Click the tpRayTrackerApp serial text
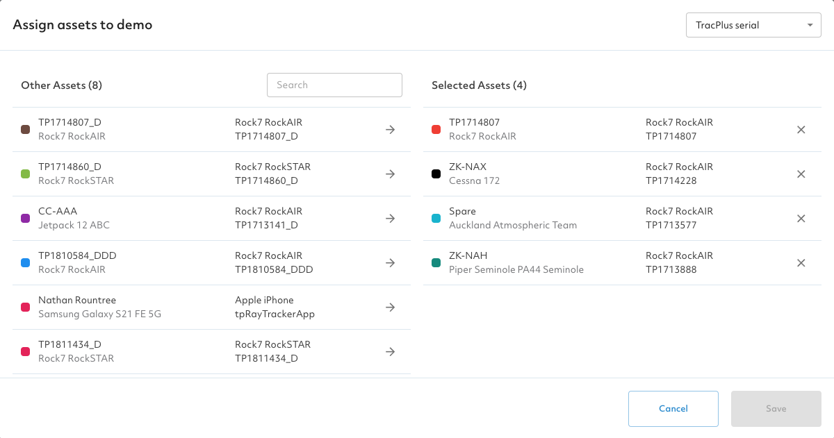This screenshot has height=438, width=834. coord(275,314)
